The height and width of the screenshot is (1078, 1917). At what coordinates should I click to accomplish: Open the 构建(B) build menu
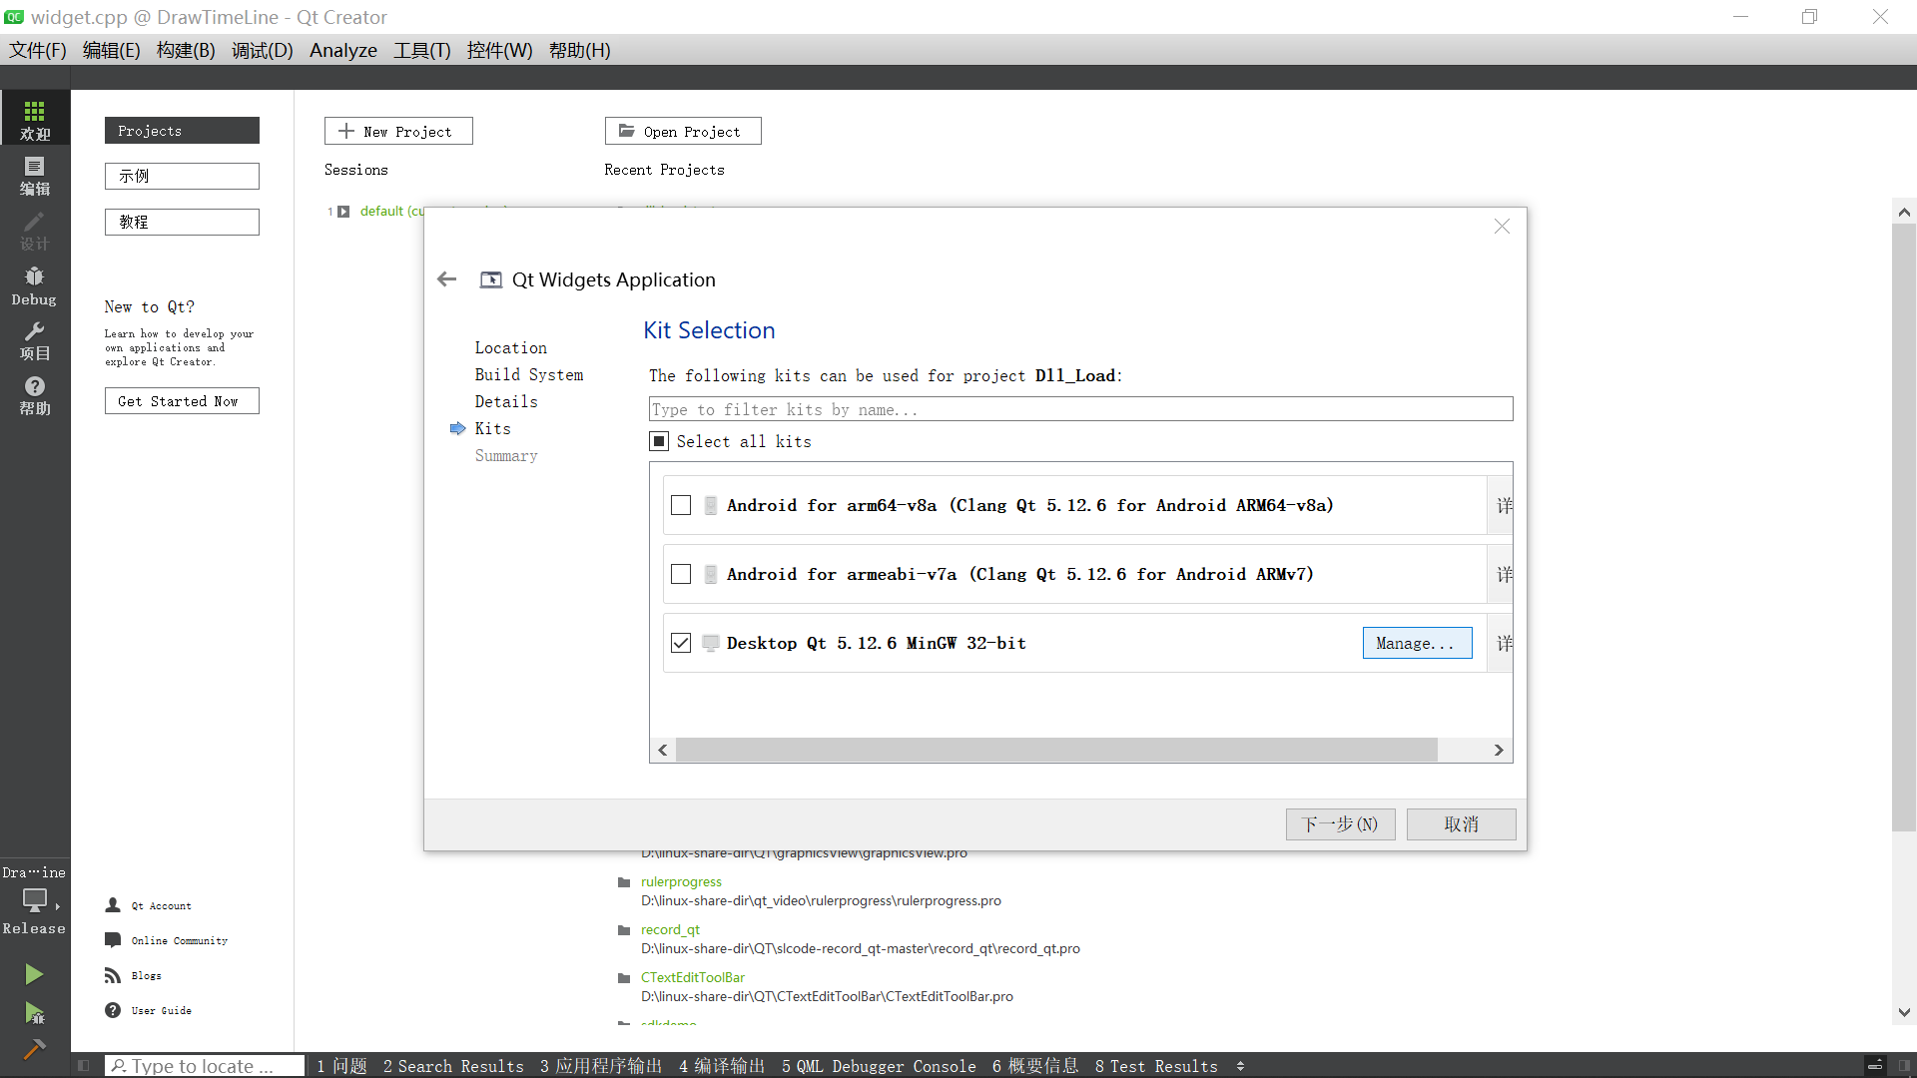coord(186,50)
